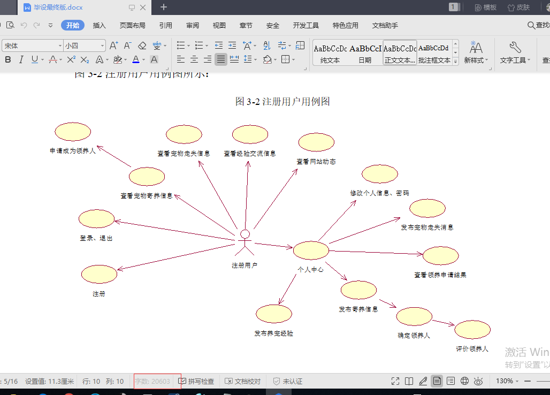The width and height of the screenshot is (550, 395).
Task: Apply the 纯文本 style
Action: click(330, 53)
